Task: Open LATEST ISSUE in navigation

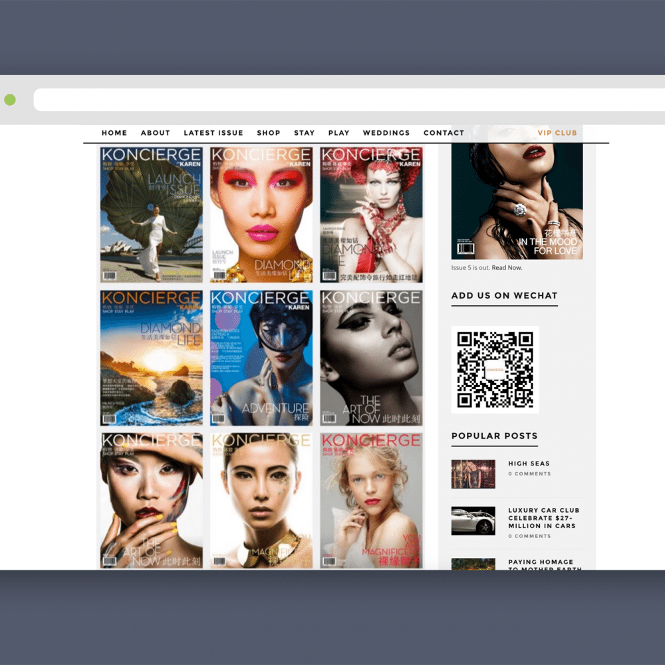Action: [x=213, y=133]
